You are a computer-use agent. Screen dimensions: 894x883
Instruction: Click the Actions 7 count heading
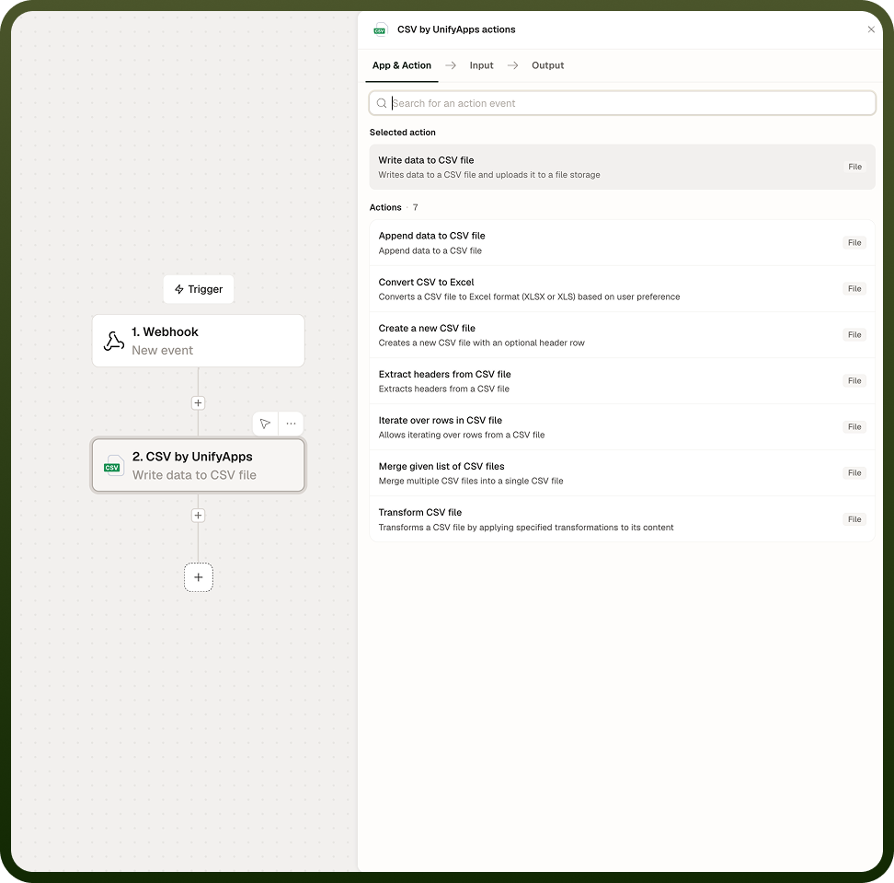pyautogui.click(x=394, y=207)
